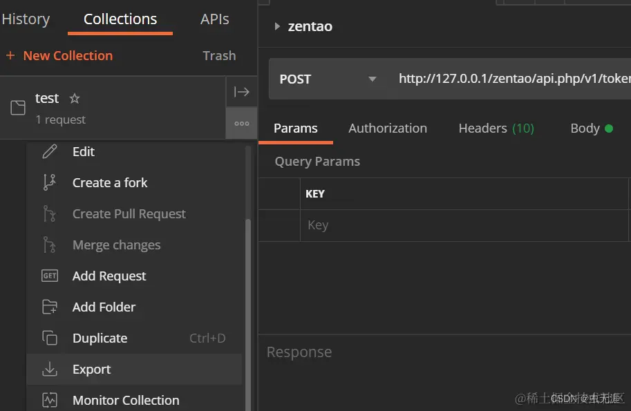Click the Monitor Collection pulse icon
Viewport: 631px width, 411px height.
(x=50, y=400)
